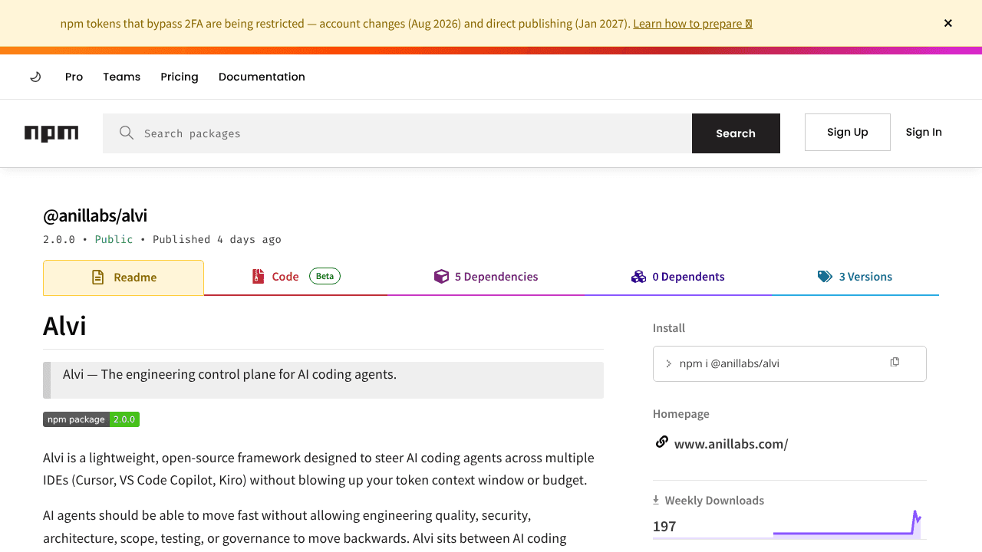Image resolution: width=982 pixels, height=552 pixels.
Task: Click the weekly downloads sparkline chart
Action: (x=847, y=524)
